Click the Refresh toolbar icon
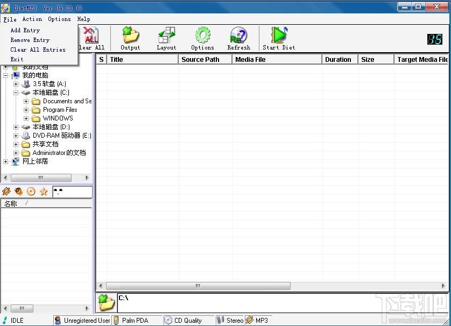The image size is (451, 326). 238,35
